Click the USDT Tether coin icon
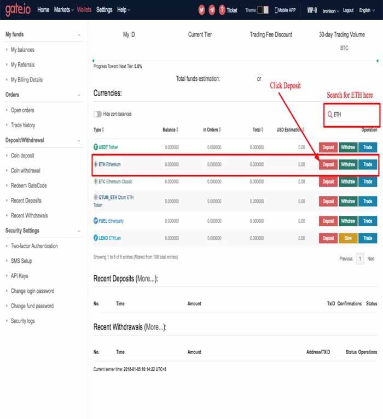The image size is (383, 419). [x=96, y=147]
